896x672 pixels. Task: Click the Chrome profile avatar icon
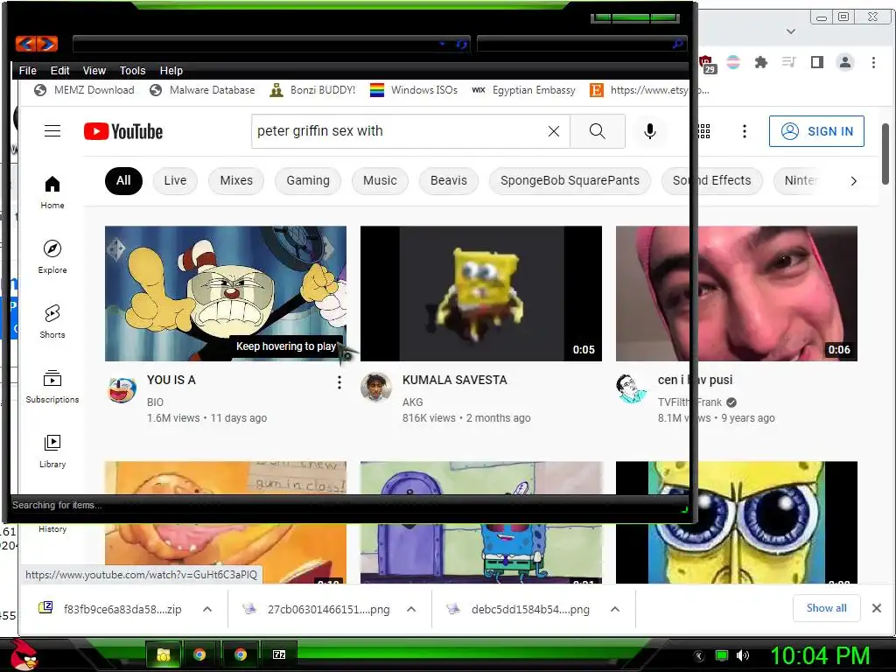(845, 62)
